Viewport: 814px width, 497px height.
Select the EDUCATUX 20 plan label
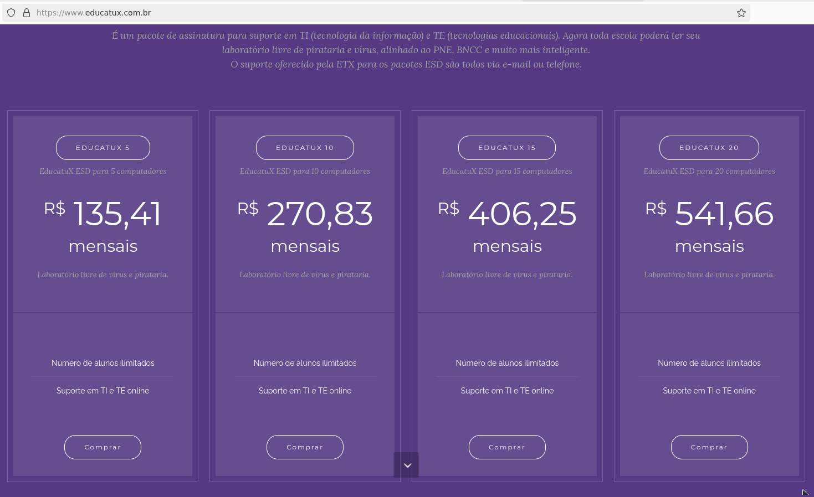pos(709,148)
